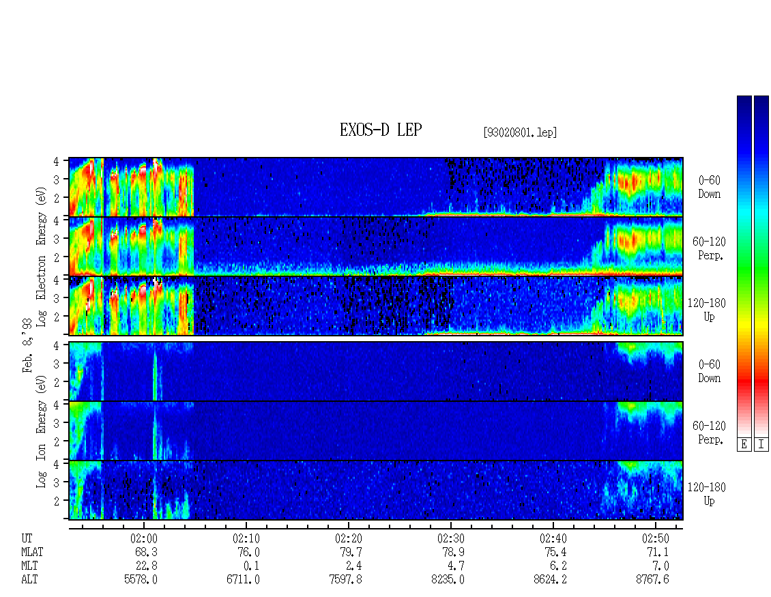
Task: Click the ion 60-120 Perp. spectrogram panel
Action: pos(376,431)
